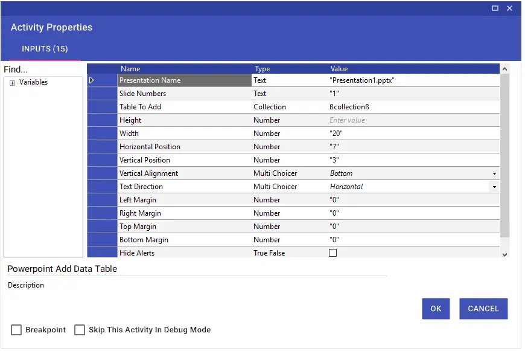Click the Width value field
This screenshot has height=351, width=525.
(410, 134)
